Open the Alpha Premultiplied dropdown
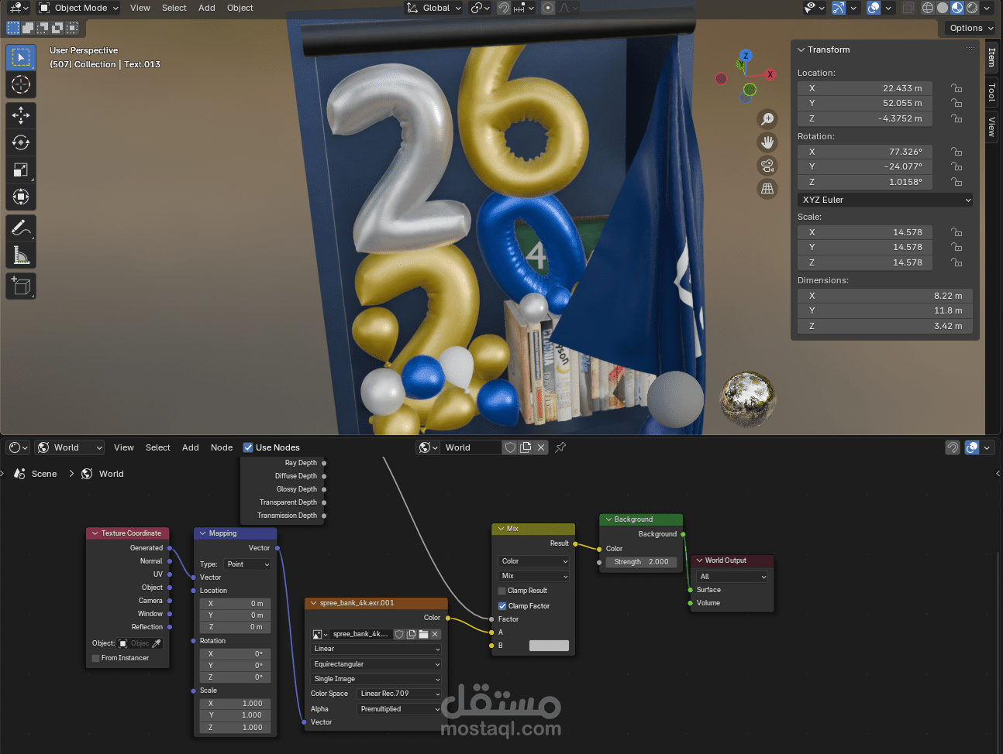 click(x=399, y=709)
